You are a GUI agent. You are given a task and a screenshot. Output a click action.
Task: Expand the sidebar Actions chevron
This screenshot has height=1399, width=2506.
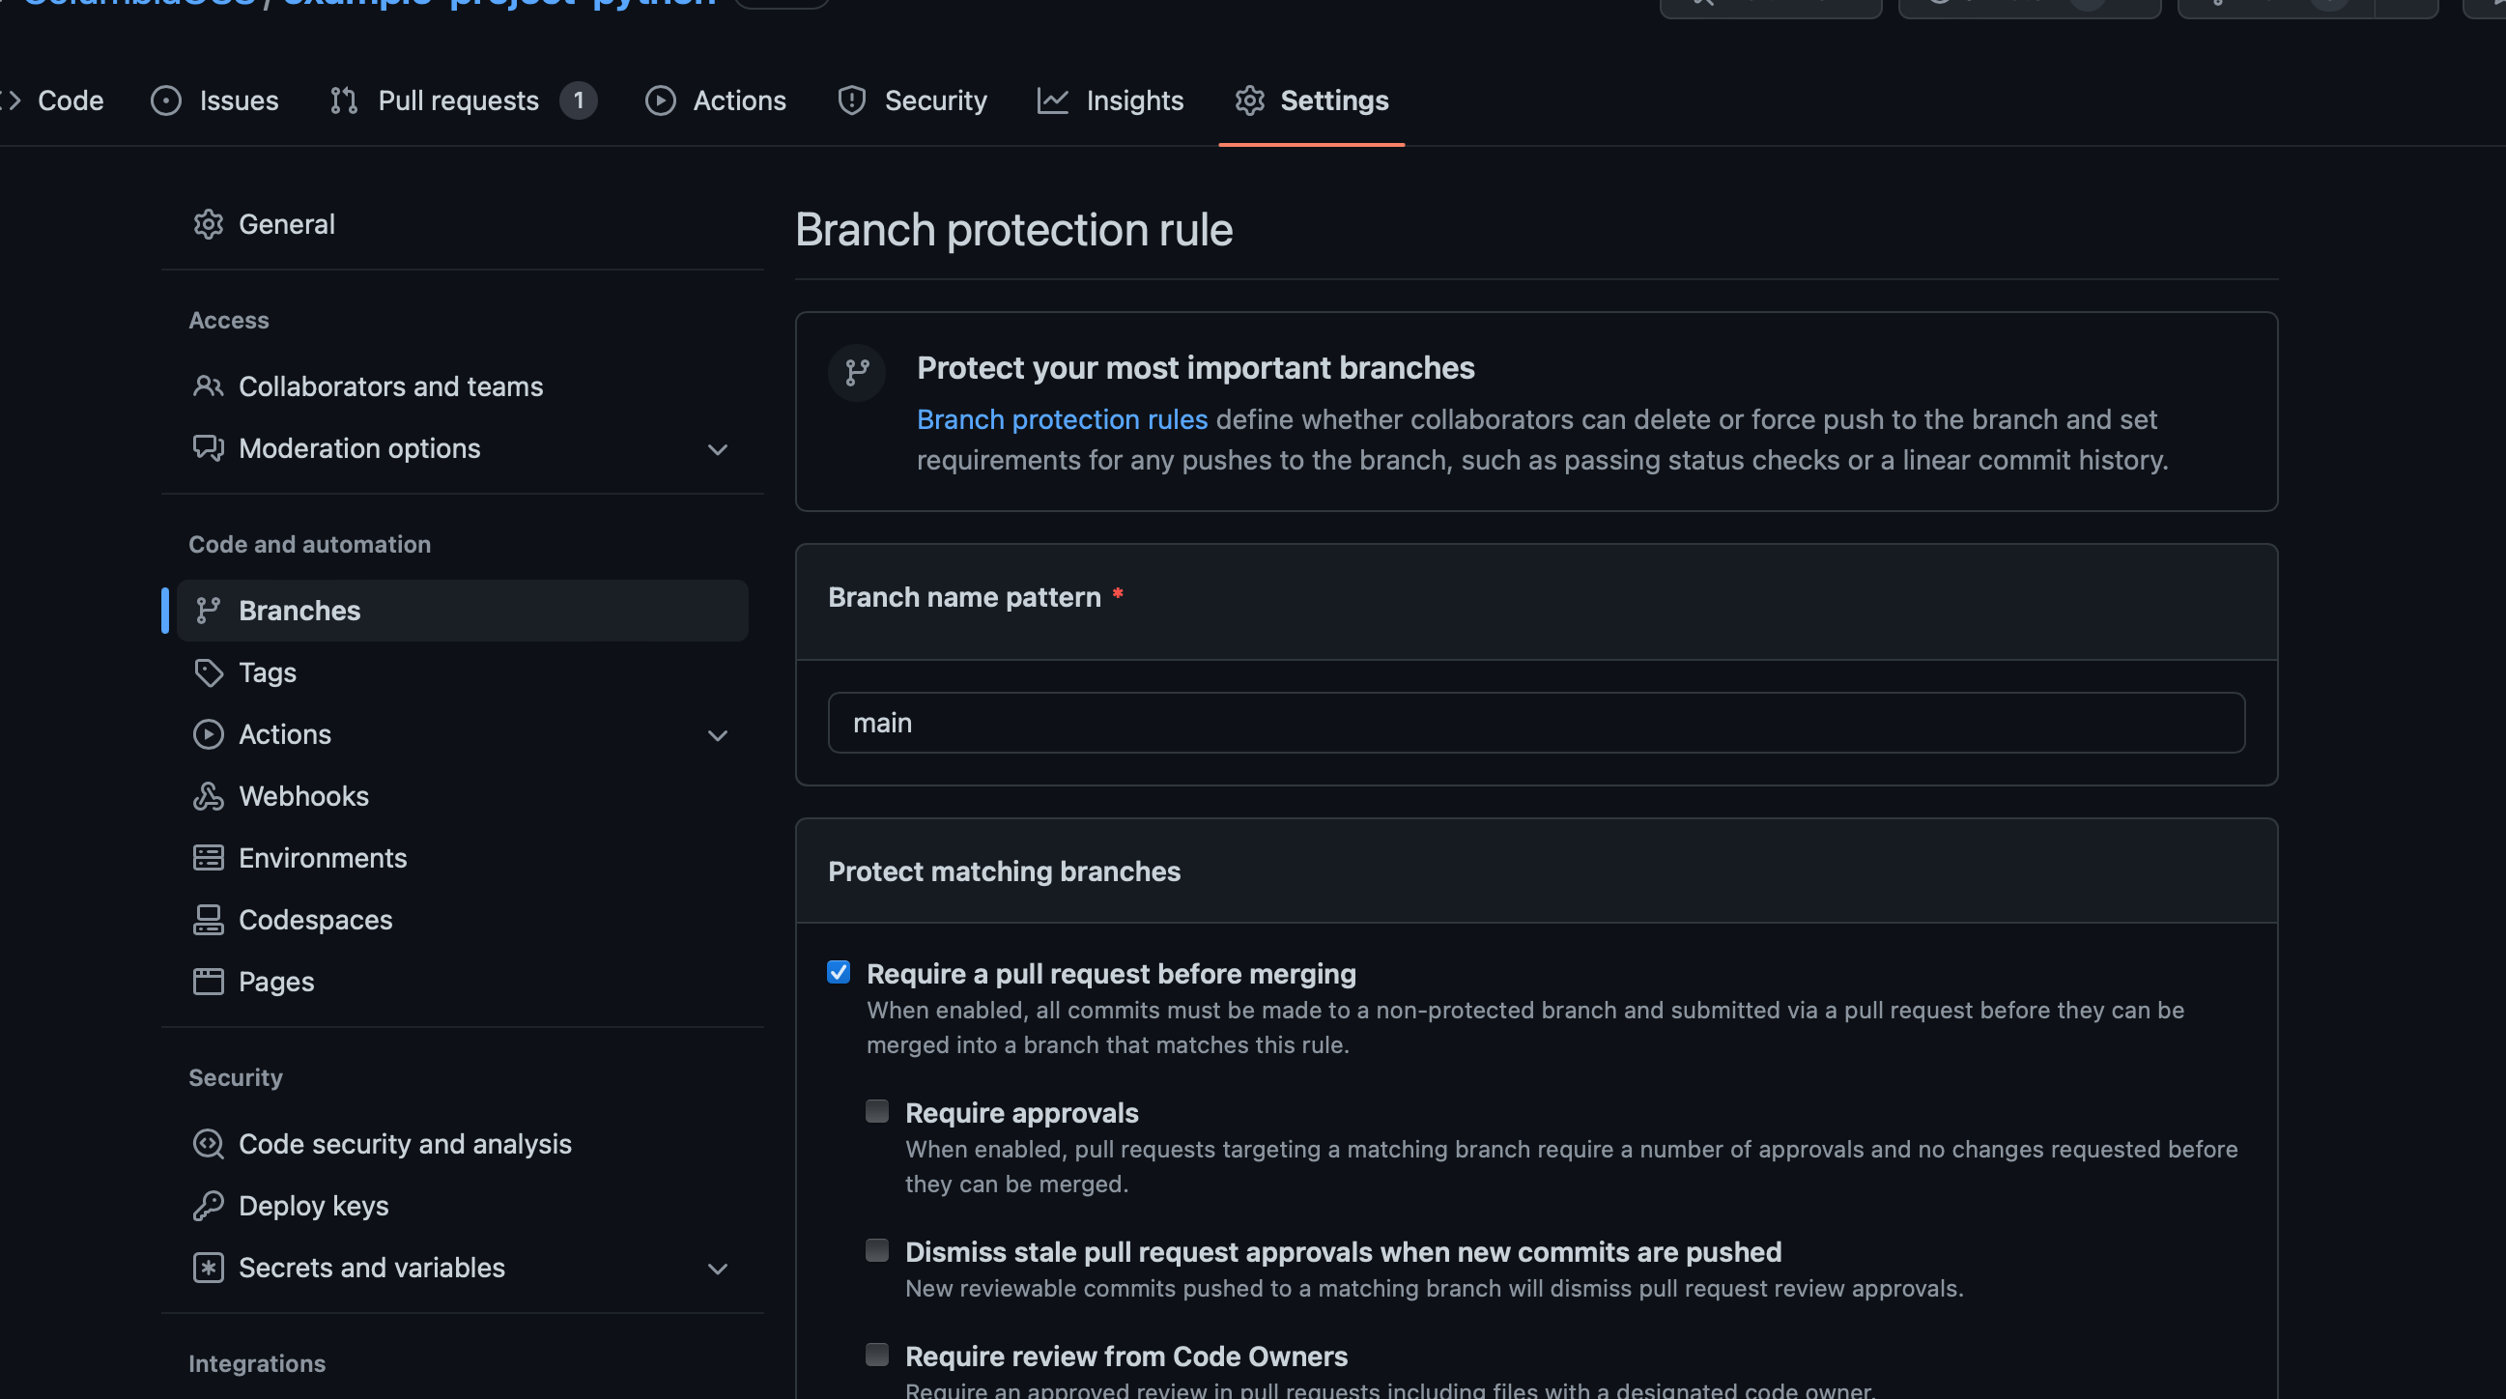coord(718,734)
